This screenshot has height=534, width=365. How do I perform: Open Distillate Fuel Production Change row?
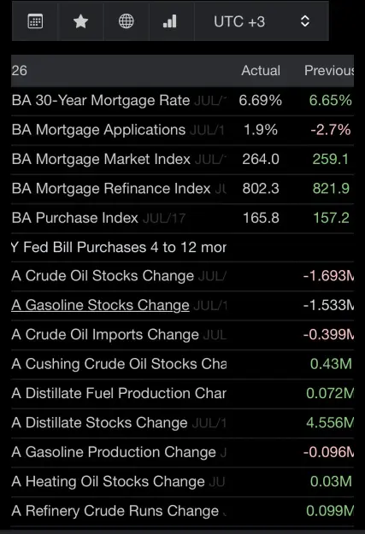tap(182, 393)
